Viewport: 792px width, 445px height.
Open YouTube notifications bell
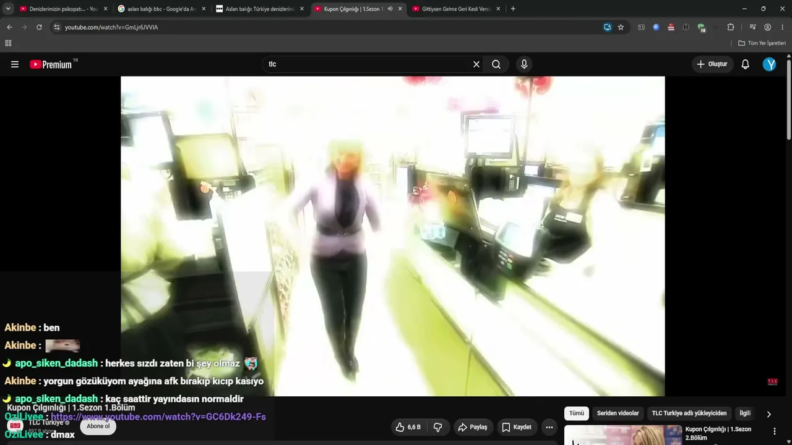pyautogui.click(x=746, y=64)
